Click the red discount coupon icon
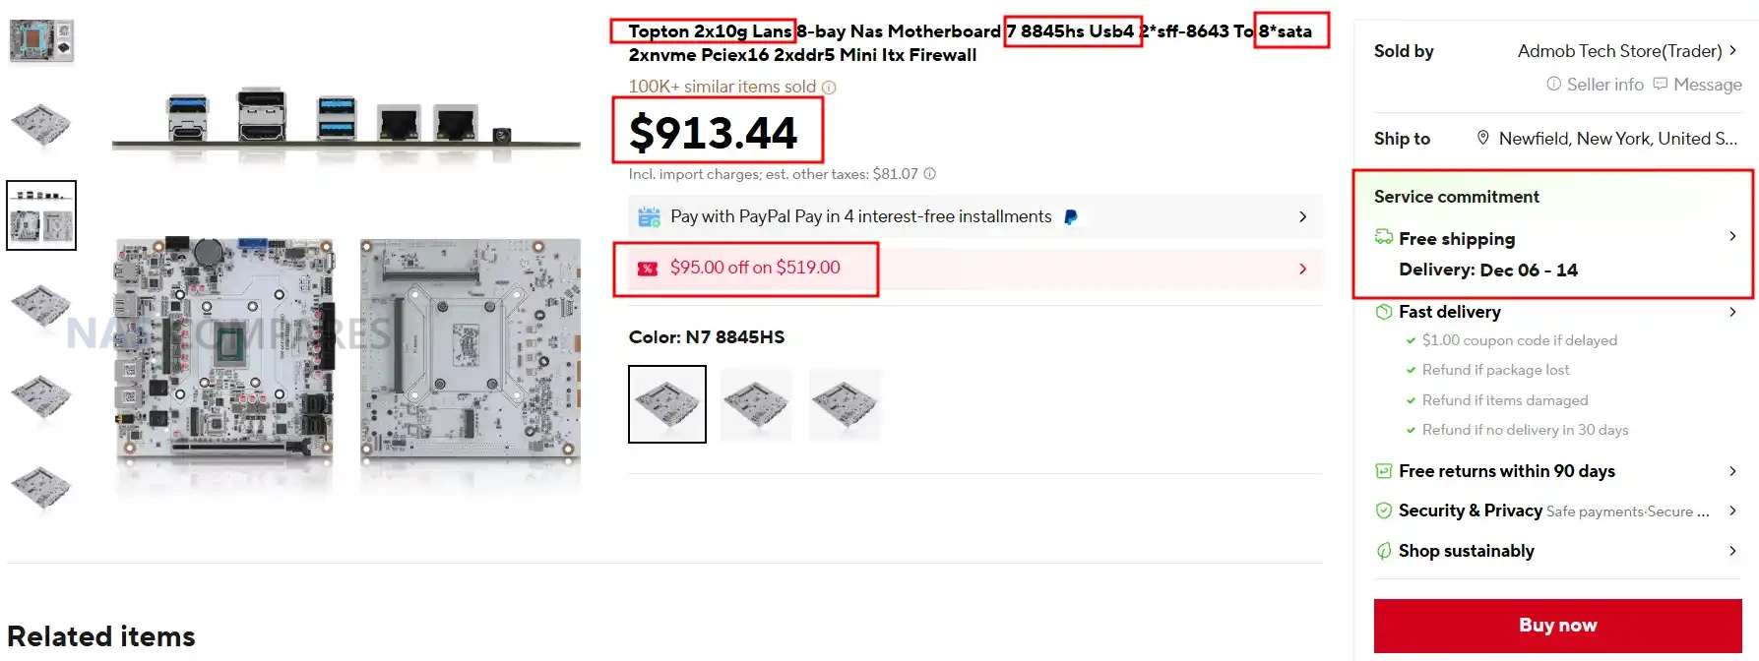1759x661 pixels. click(648, 269)
